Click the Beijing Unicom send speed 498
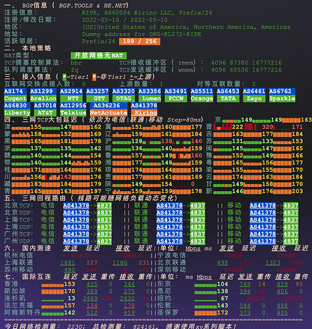Viewport: 312px width, 329px height. click(x=222, y=263)
